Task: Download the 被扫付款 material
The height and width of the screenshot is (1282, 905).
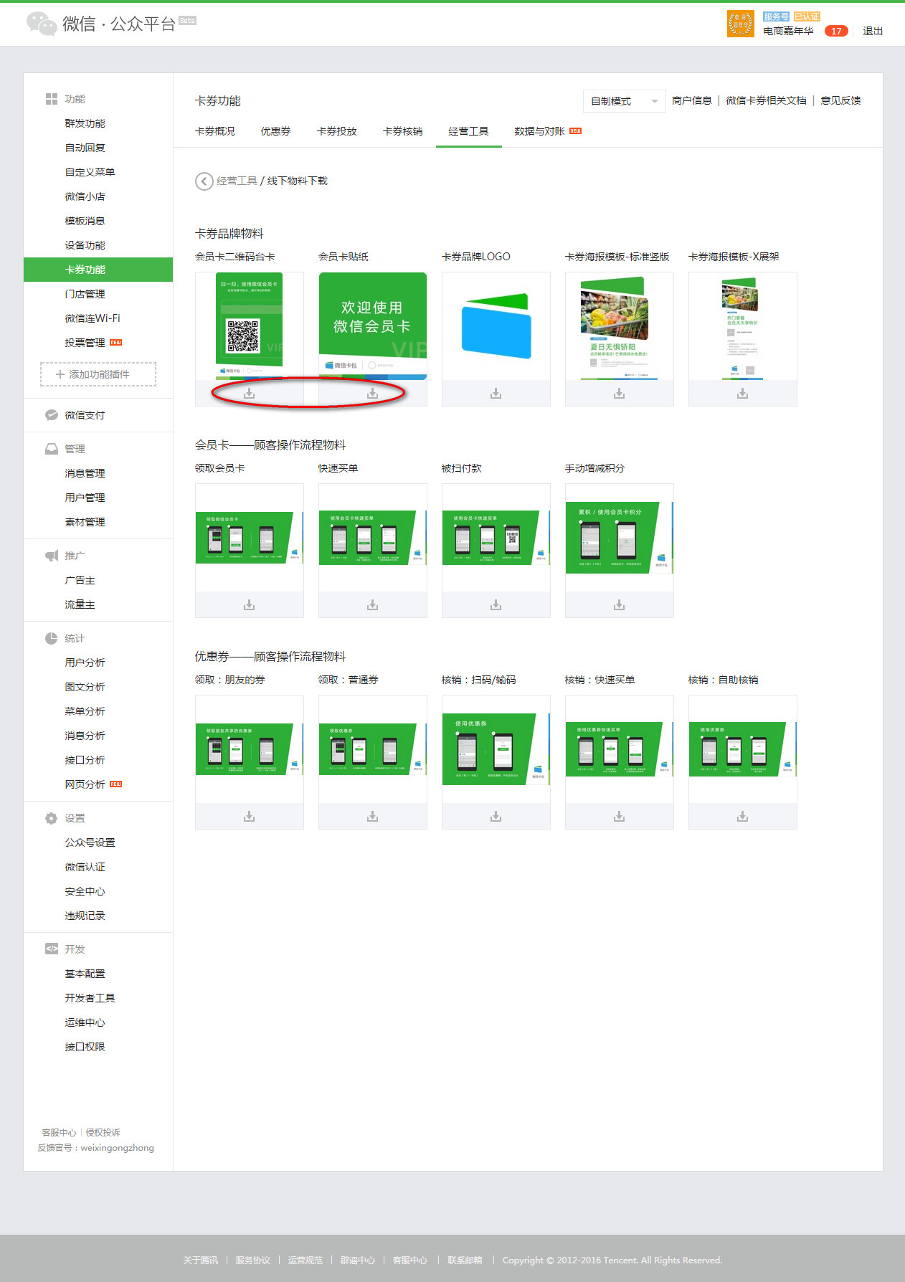Action: 496,605
